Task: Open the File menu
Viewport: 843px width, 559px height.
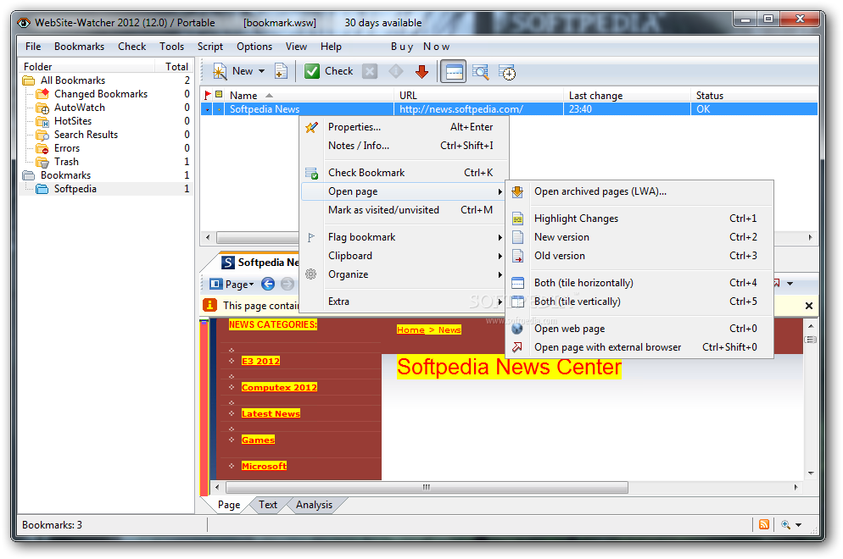Action: pyautogui.click(x=33, y=47)
